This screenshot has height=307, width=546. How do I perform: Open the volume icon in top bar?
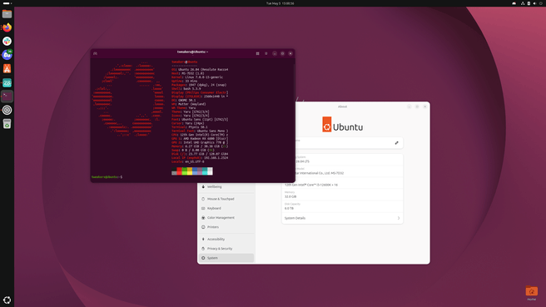534,3
